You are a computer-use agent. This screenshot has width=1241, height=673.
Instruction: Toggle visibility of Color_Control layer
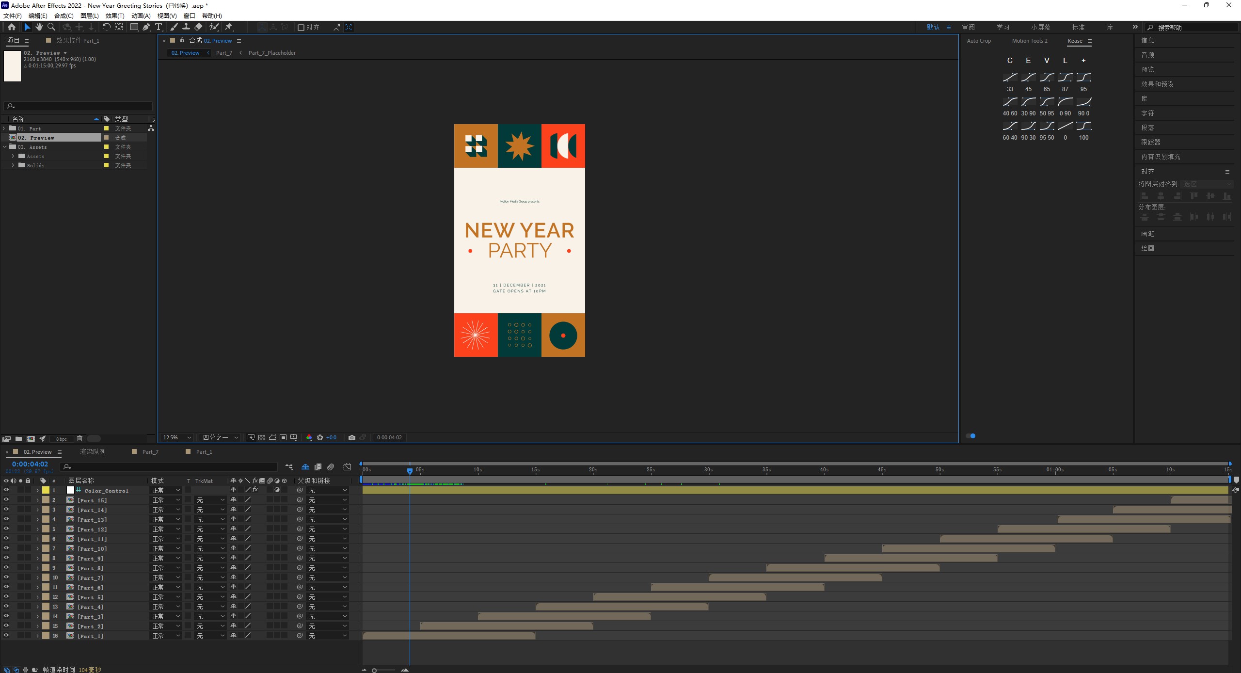point(7,490)
